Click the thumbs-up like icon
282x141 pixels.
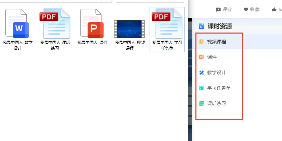pos(274,9)
